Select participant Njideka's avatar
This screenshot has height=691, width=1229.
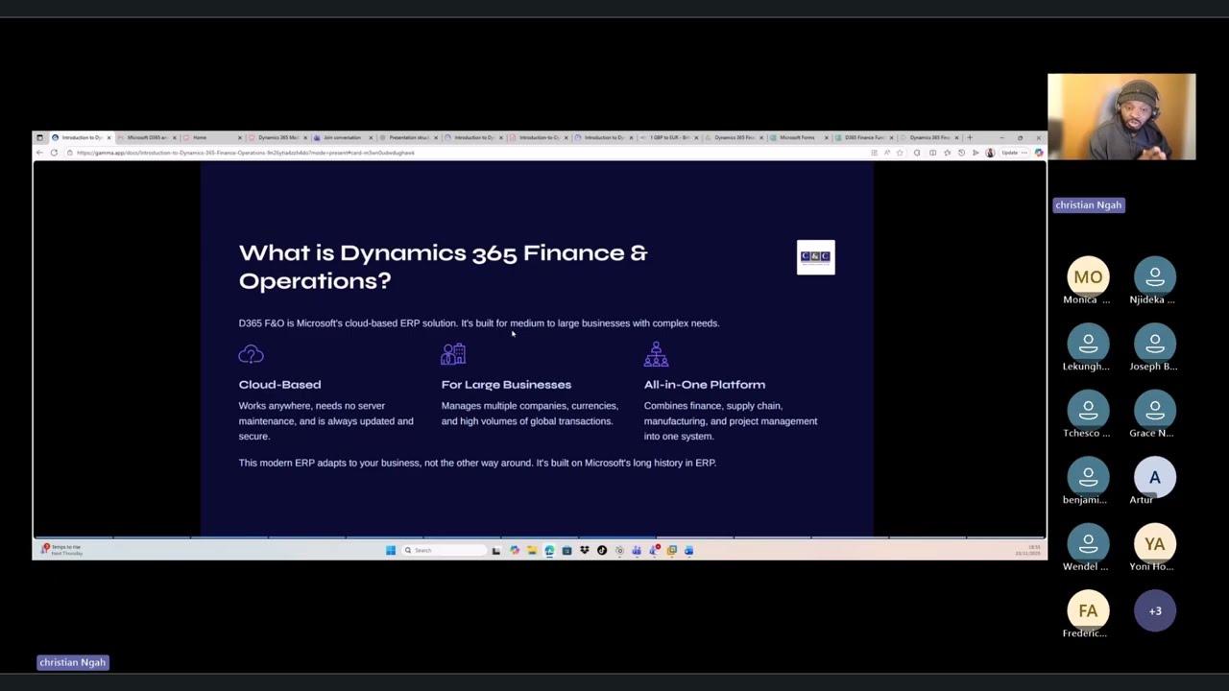[1155, 277]
